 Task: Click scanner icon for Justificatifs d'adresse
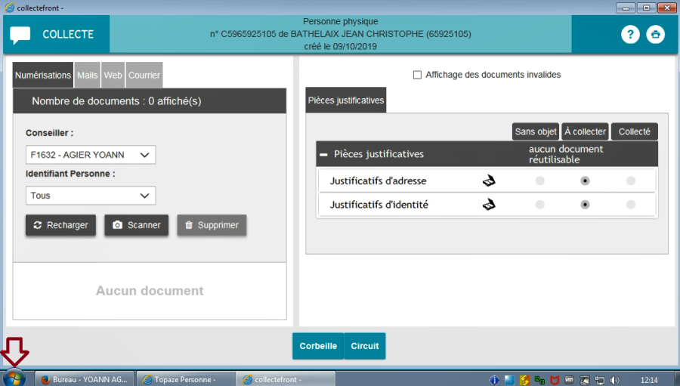[490, 181]
